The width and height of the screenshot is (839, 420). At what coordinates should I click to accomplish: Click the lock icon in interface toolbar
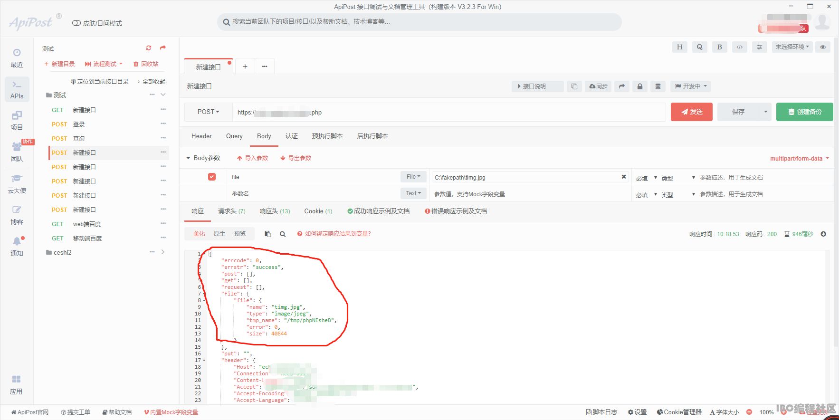tap(640, 86)
